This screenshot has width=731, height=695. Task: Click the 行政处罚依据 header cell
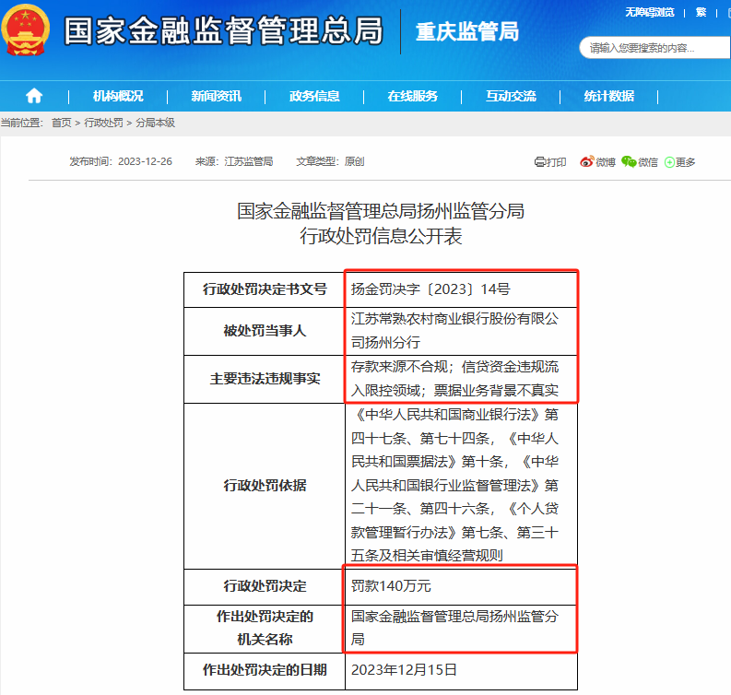pos(265,486)
